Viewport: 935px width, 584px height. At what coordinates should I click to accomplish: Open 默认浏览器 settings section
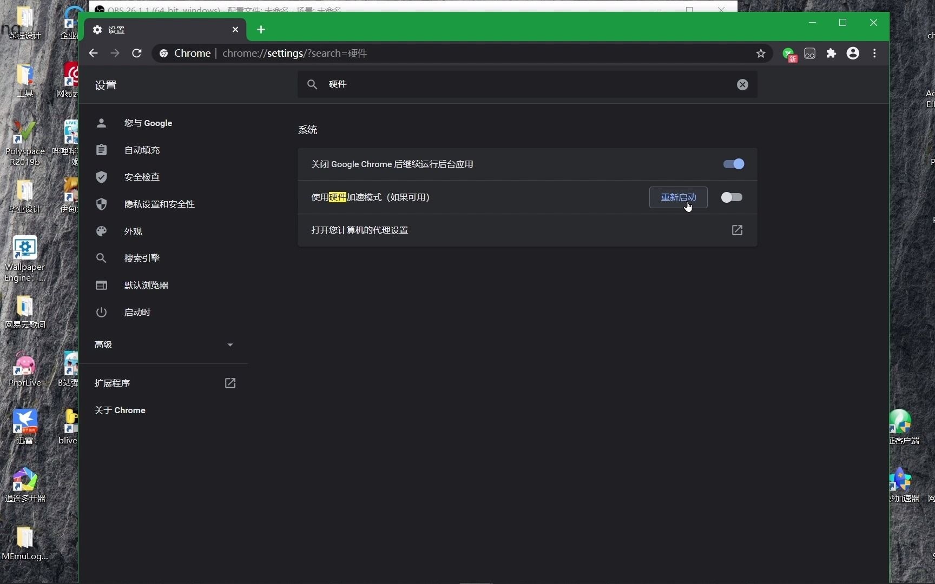coord(163,285)
